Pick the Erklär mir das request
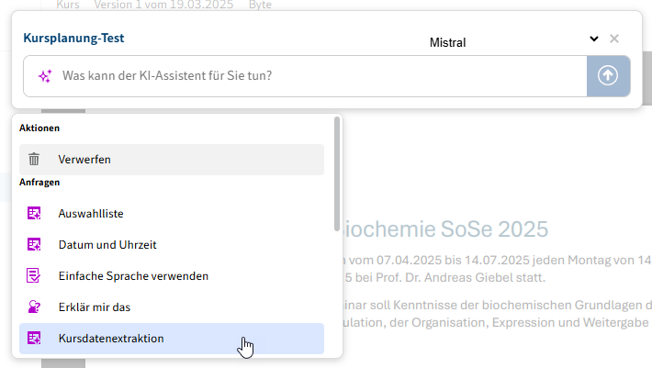652x368 pixels. (172, 307)
